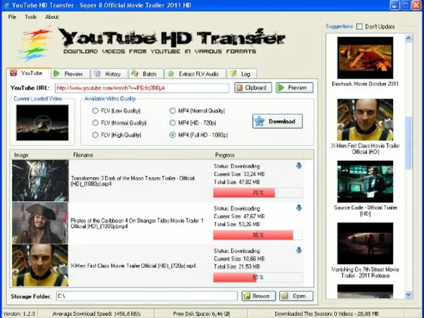Open the File menu

point(12,17)
